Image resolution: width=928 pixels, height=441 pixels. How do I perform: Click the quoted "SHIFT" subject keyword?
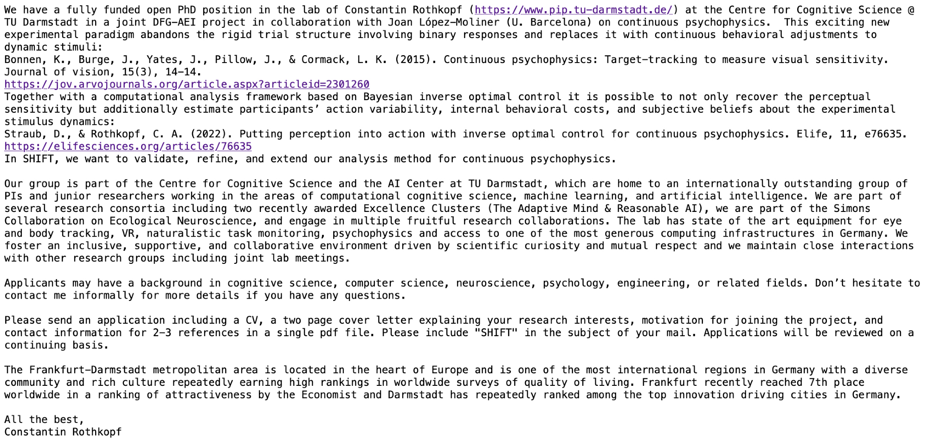[x=496, y=333]
